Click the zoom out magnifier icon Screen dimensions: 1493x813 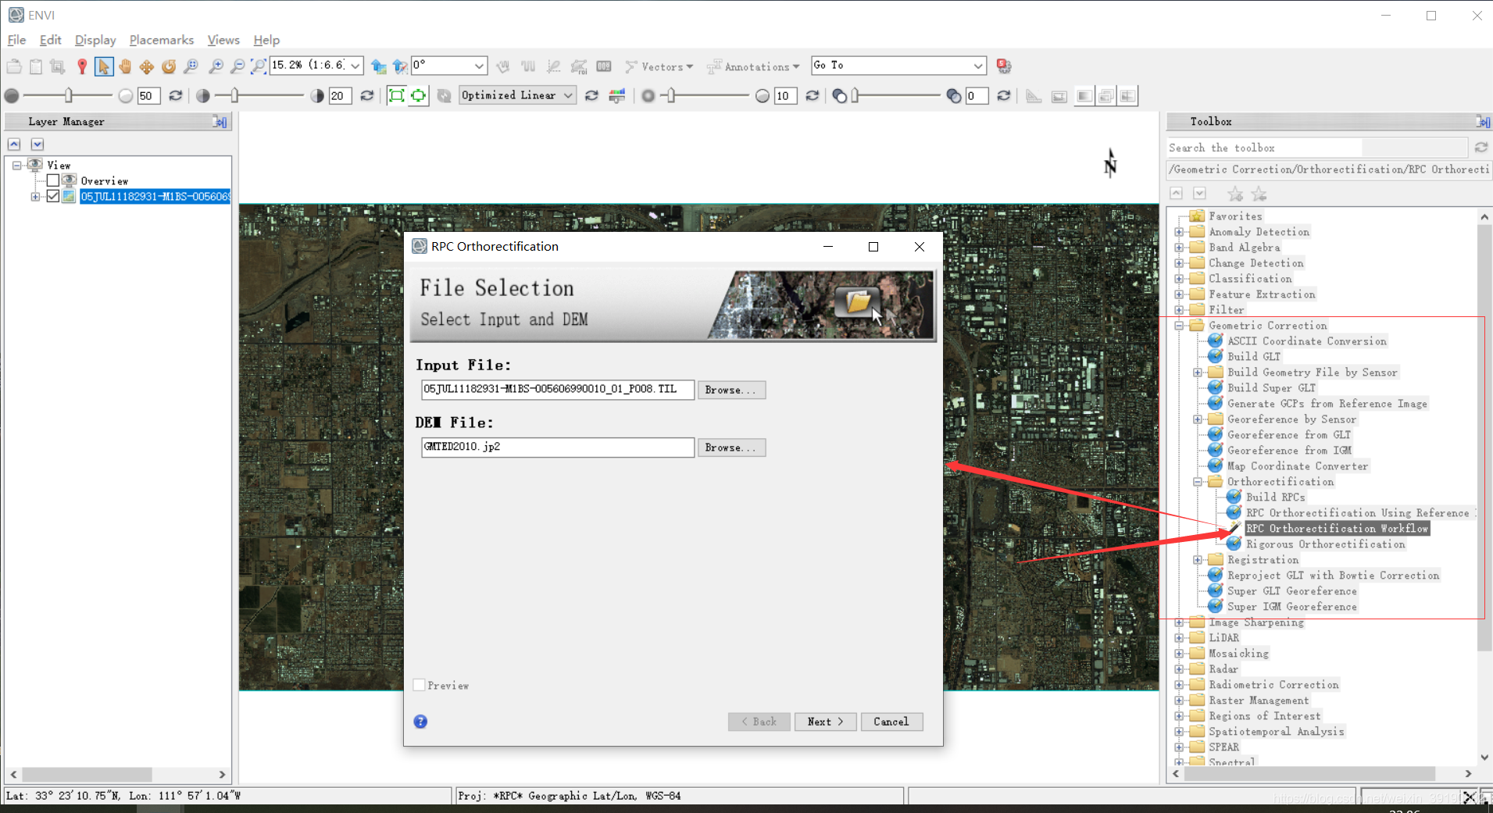tap(238, 66)
